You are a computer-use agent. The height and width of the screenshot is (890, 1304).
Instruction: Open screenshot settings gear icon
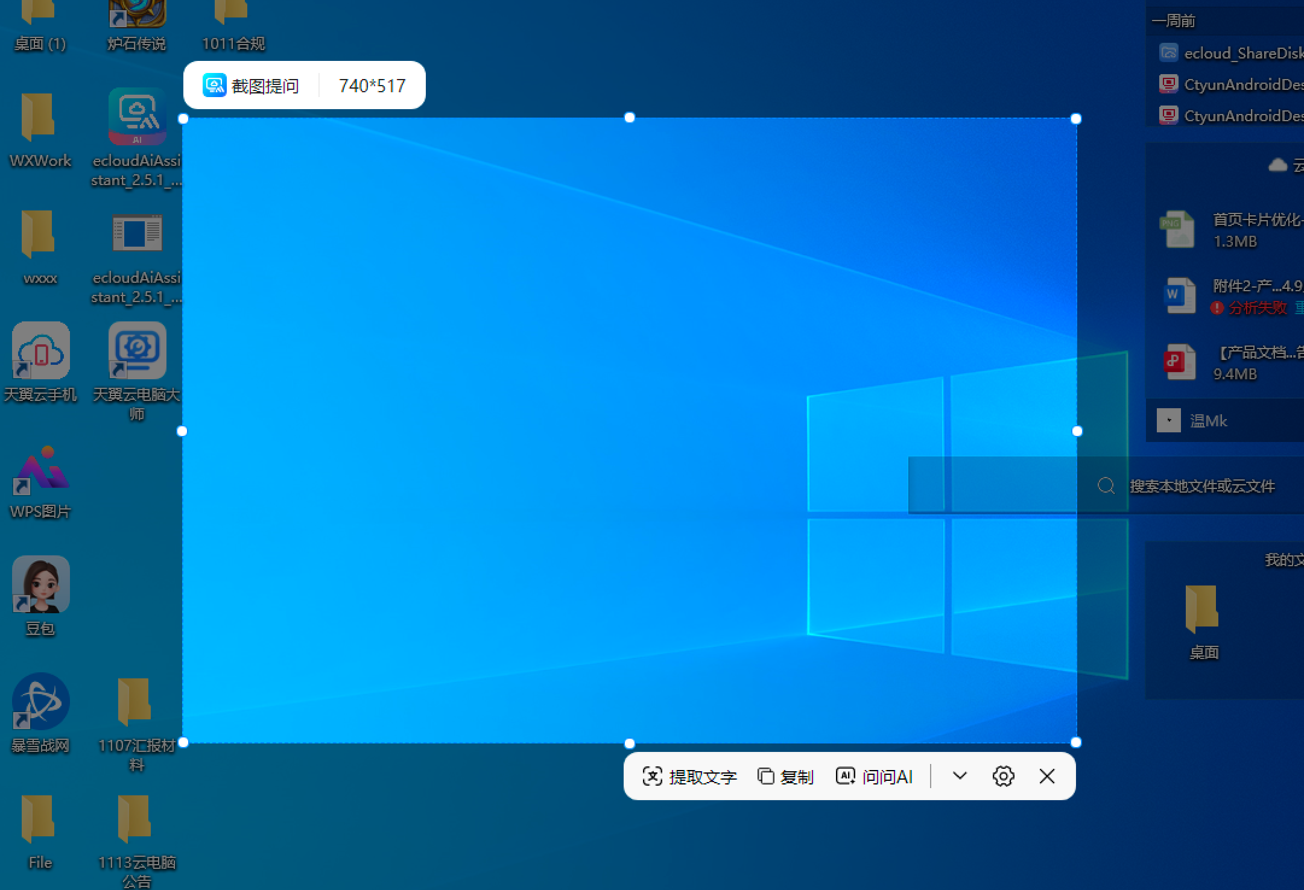point(1003,777)
